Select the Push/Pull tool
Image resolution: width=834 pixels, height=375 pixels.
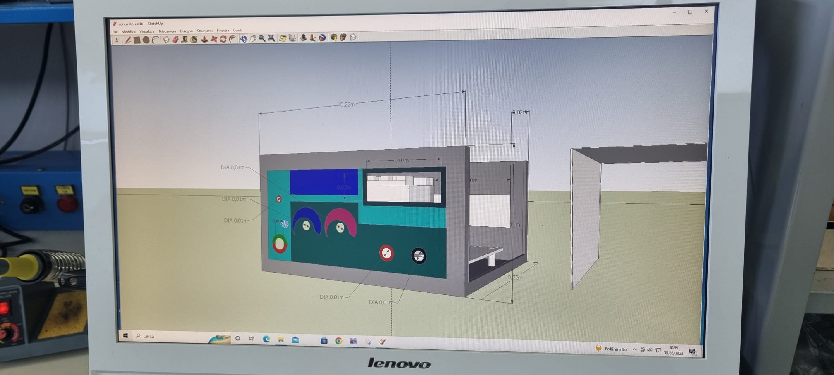pyautogui.click(x=204, y=39)
